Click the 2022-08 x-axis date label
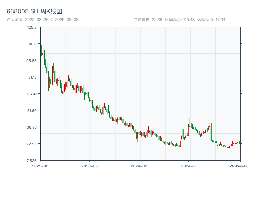This screenshot has width=267, height=200. point(40,166)
